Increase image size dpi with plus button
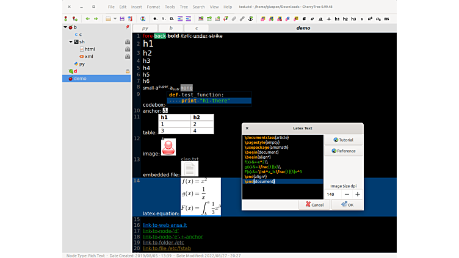459x258 pixels. [357, 194]
